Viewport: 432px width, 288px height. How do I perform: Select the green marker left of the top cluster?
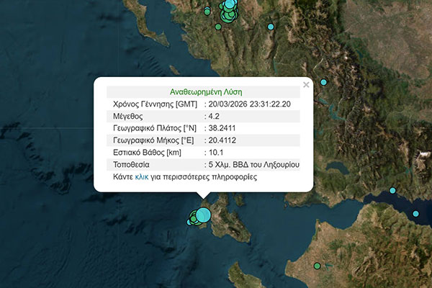[207, 12]
